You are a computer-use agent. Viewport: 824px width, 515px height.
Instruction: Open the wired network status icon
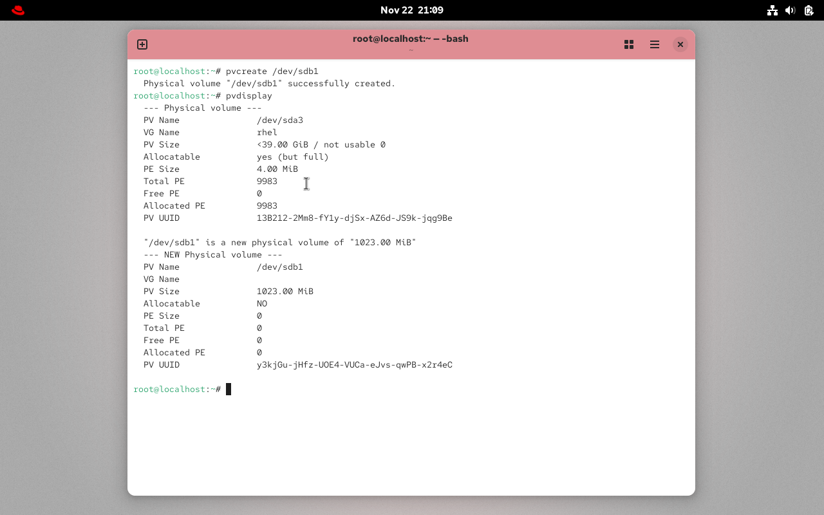pos(772,10)
